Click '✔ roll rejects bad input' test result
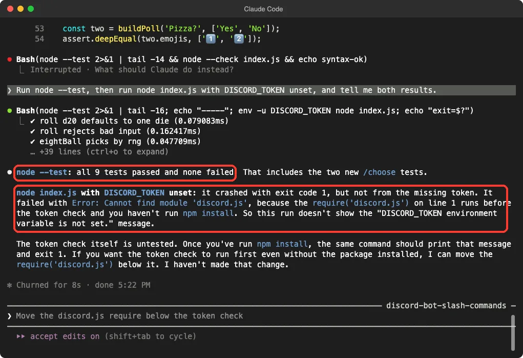 115,131
